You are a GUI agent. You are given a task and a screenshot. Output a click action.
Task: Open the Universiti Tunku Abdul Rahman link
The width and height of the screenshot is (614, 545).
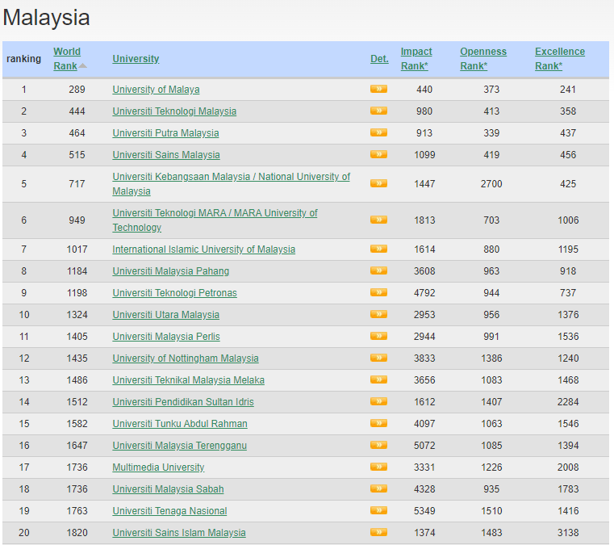180,424
